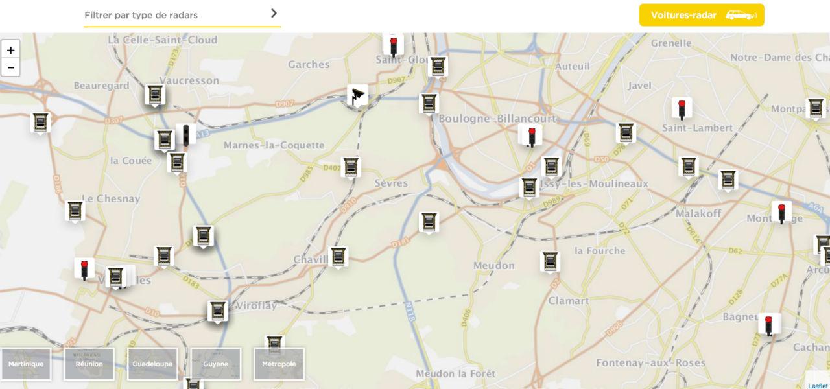Zoom in using the plus control

[x=10, y=49]
